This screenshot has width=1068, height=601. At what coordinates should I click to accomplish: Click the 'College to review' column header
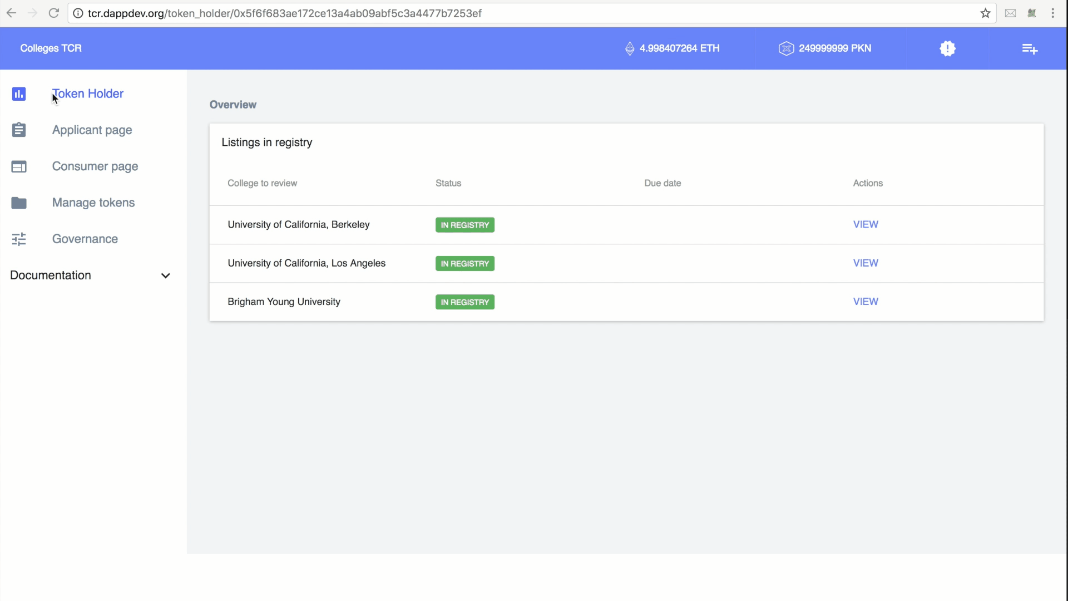262,183
